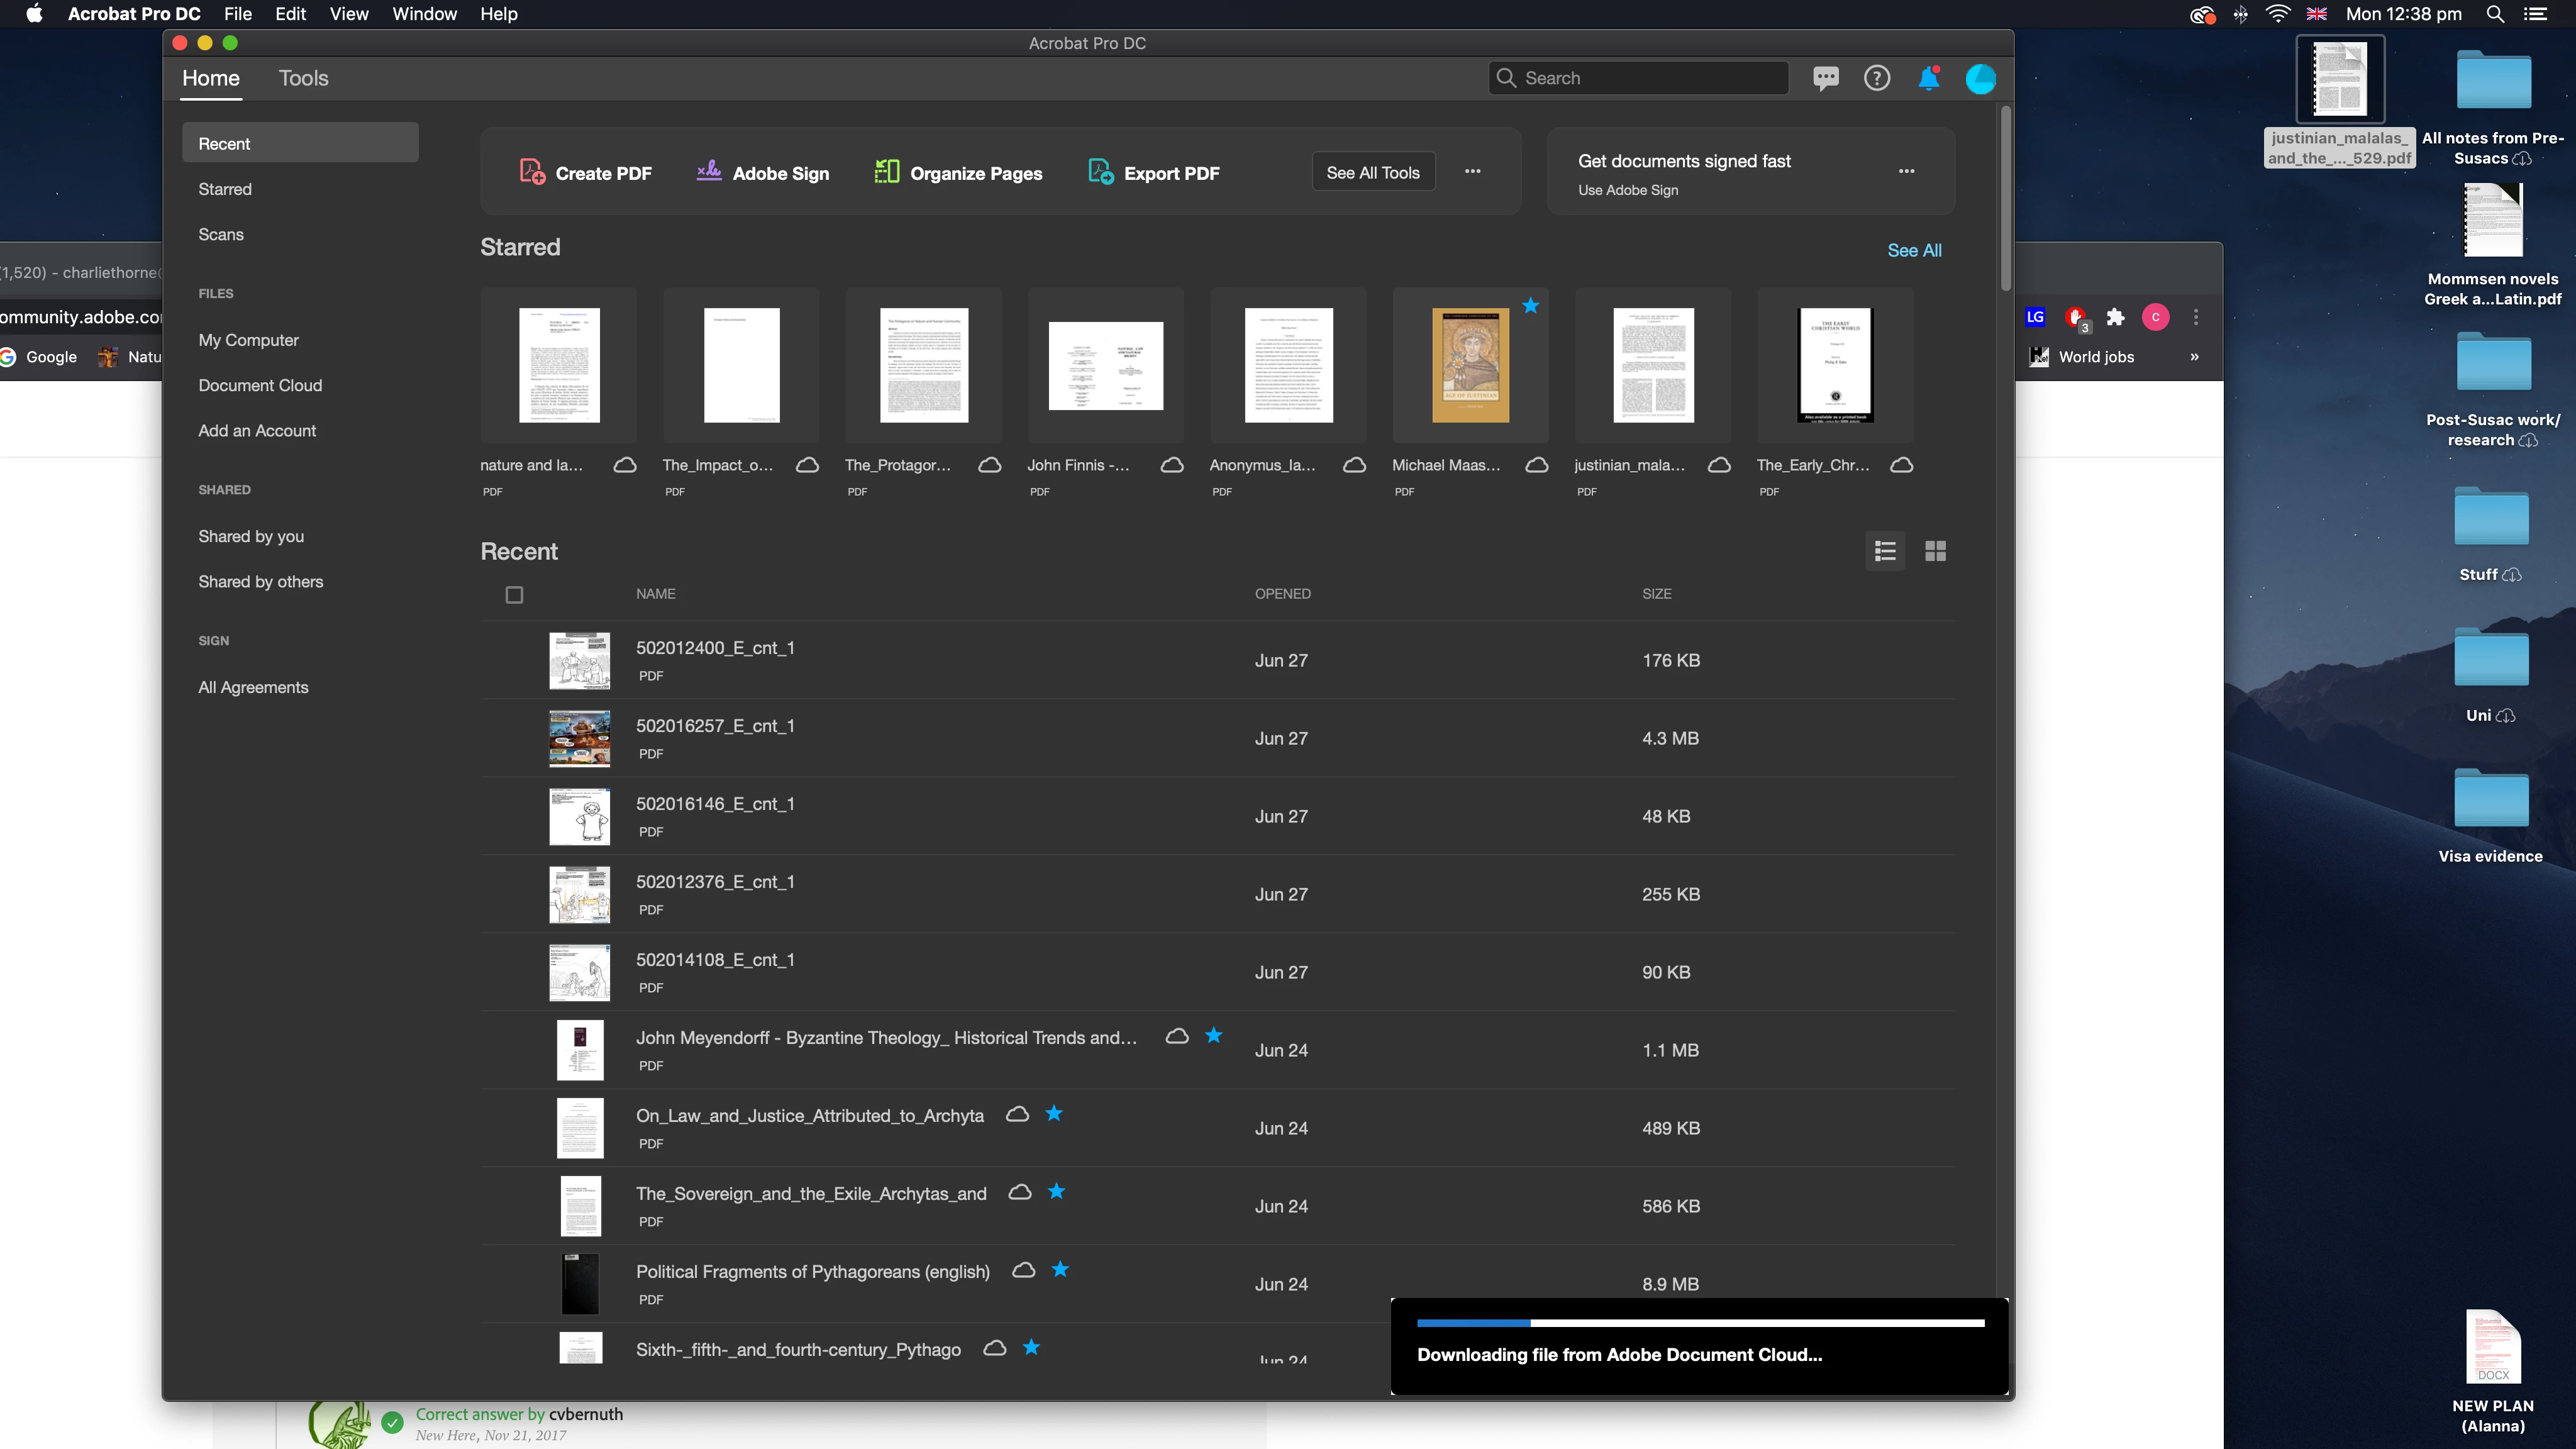Viewport: 2576px width, 1449px height.
Task: Open the chat messages icon
Action: tap(1825, 78)
